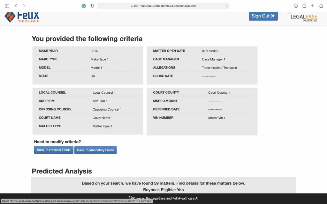
Task: Toggle the Safari sidebar panel icon
Action: pyautogui.click(x=7, y=6)
